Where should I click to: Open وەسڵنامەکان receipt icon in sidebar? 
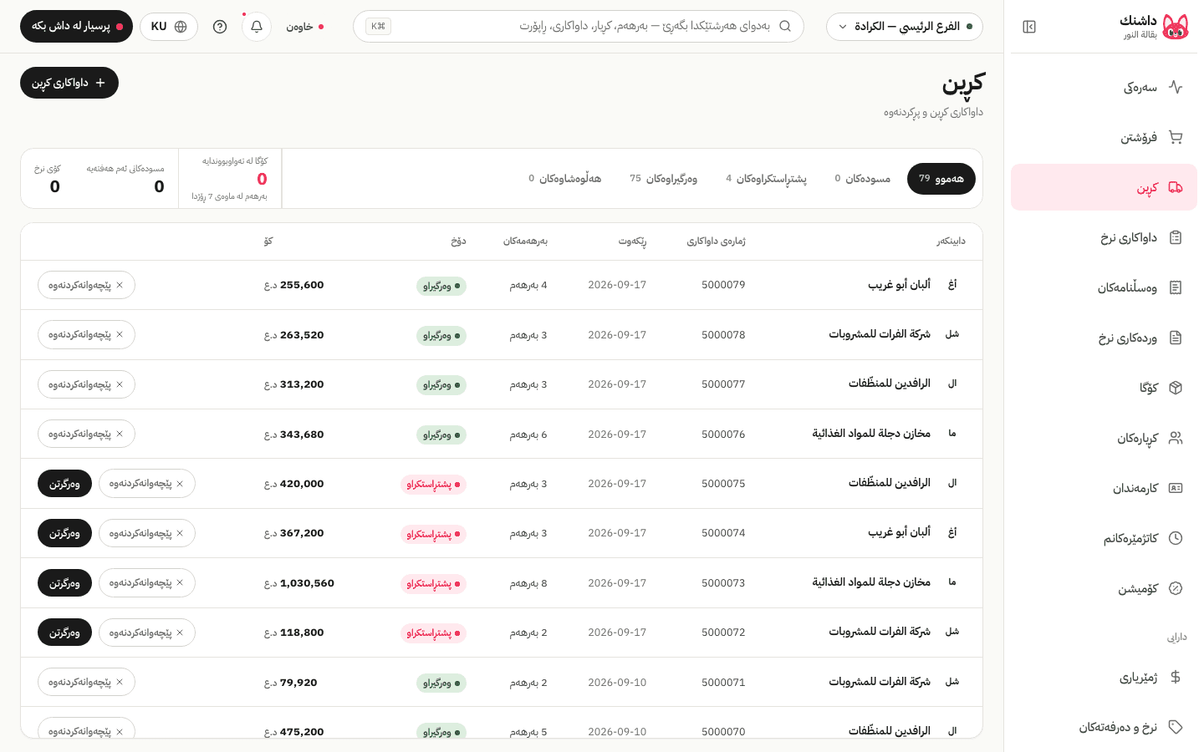pos(1176,287)
